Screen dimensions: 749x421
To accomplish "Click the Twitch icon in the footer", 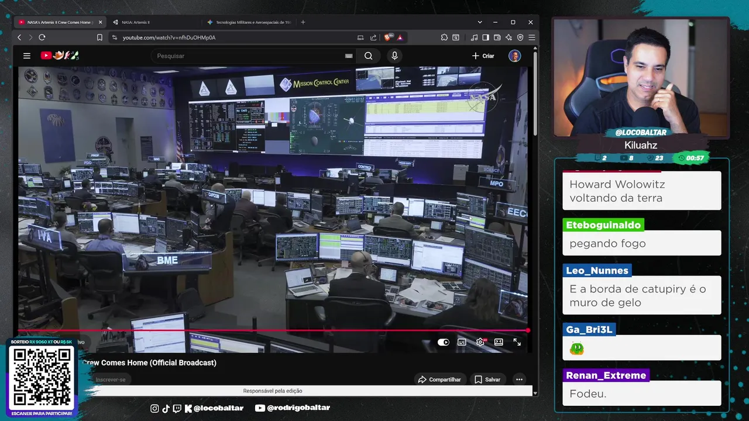I will [x=177, y=408].
